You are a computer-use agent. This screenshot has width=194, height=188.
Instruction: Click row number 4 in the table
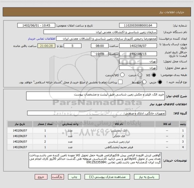(x=183, y=147)
